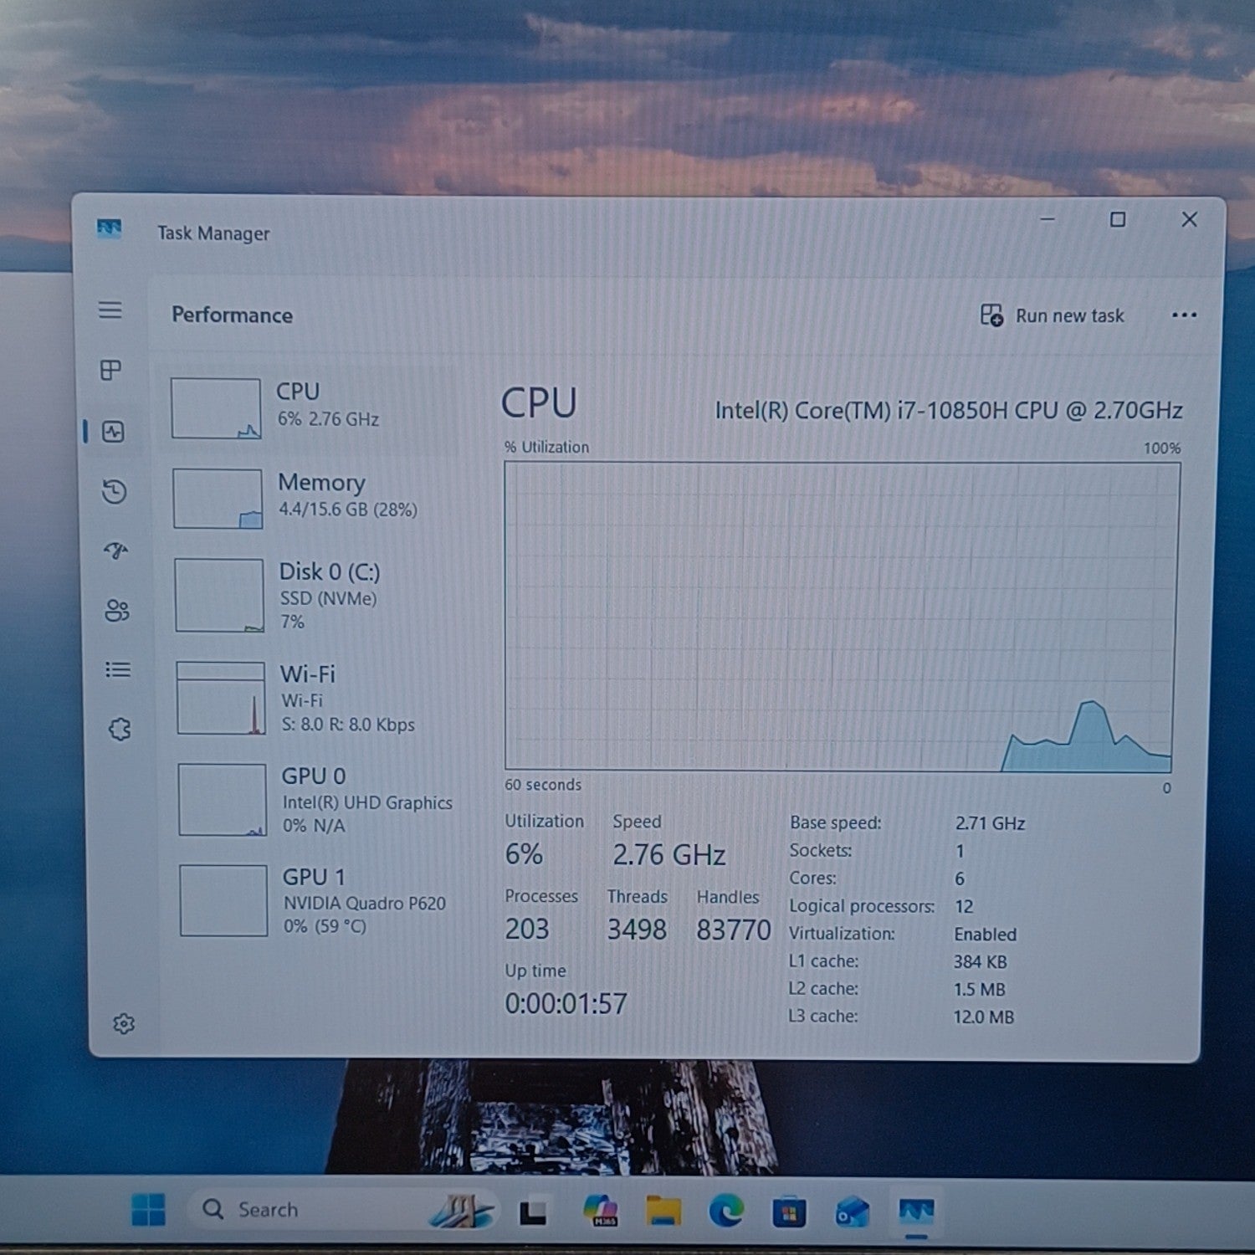Click the Run new task button

[x=1053, y=315]
